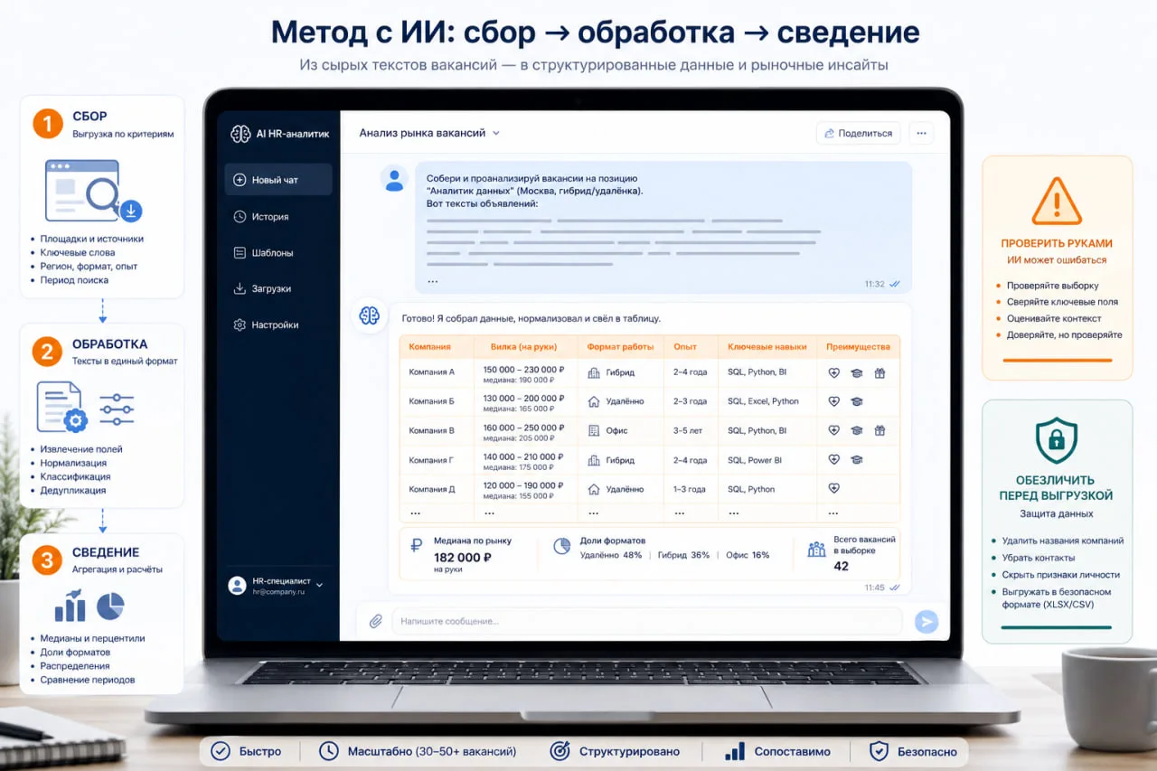
Task: Send the message with the arrow button
Action: [x=926, y=621]
